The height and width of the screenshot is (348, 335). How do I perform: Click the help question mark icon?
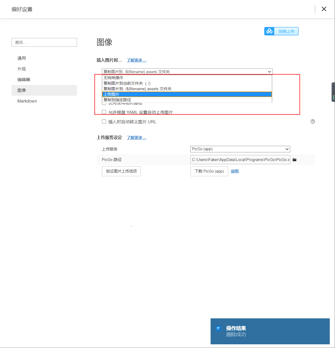313,121
